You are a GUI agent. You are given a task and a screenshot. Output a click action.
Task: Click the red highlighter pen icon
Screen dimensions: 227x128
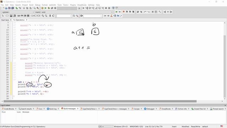click(x=111, y=16)
